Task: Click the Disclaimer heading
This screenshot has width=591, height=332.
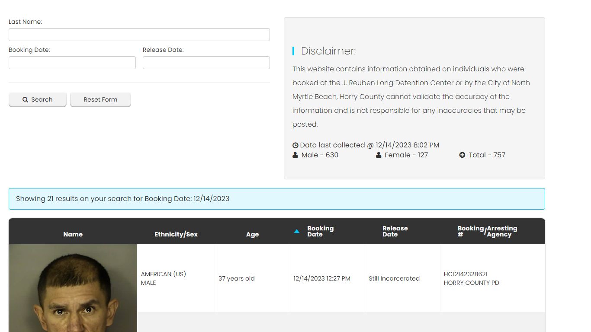Action: click(328, 51)
